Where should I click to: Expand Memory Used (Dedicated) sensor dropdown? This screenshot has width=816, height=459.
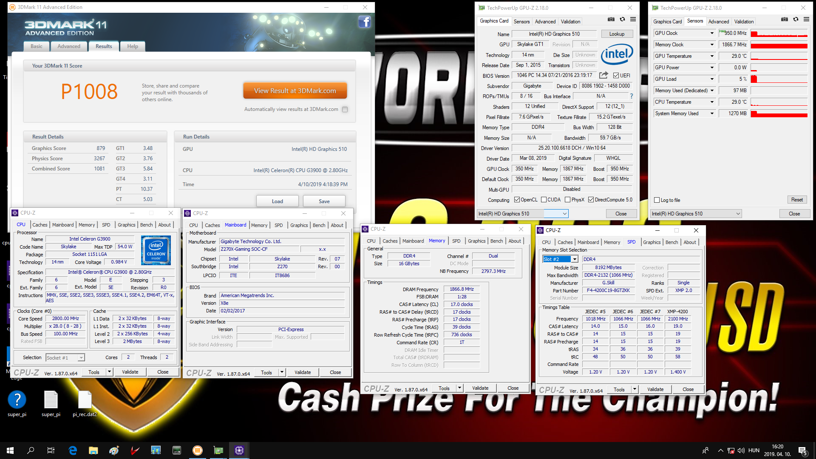tap(712, 91)
